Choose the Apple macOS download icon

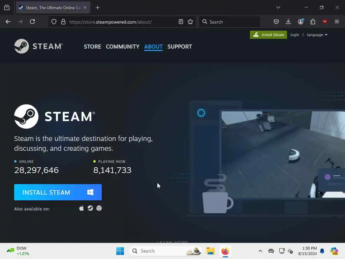(82, 208)
